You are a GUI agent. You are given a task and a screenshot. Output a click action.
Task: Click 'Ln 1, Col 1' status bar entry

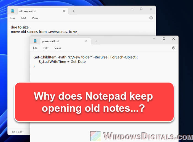(18, 132)
